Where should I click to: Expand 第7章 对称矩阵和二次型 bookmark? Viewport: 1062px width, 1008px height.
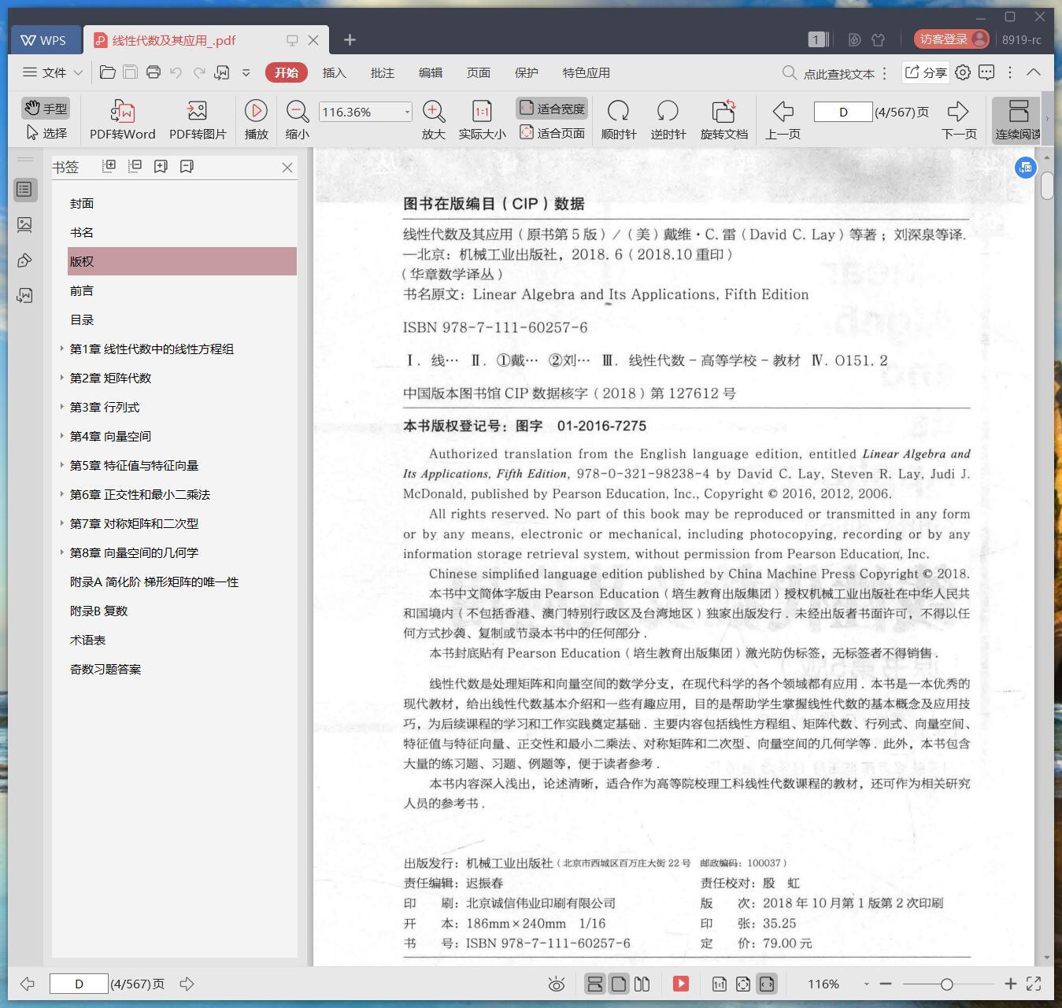62,522
